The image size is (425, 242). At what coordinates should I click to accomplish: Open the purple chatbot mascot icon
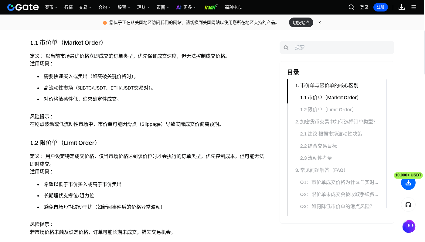409,226
